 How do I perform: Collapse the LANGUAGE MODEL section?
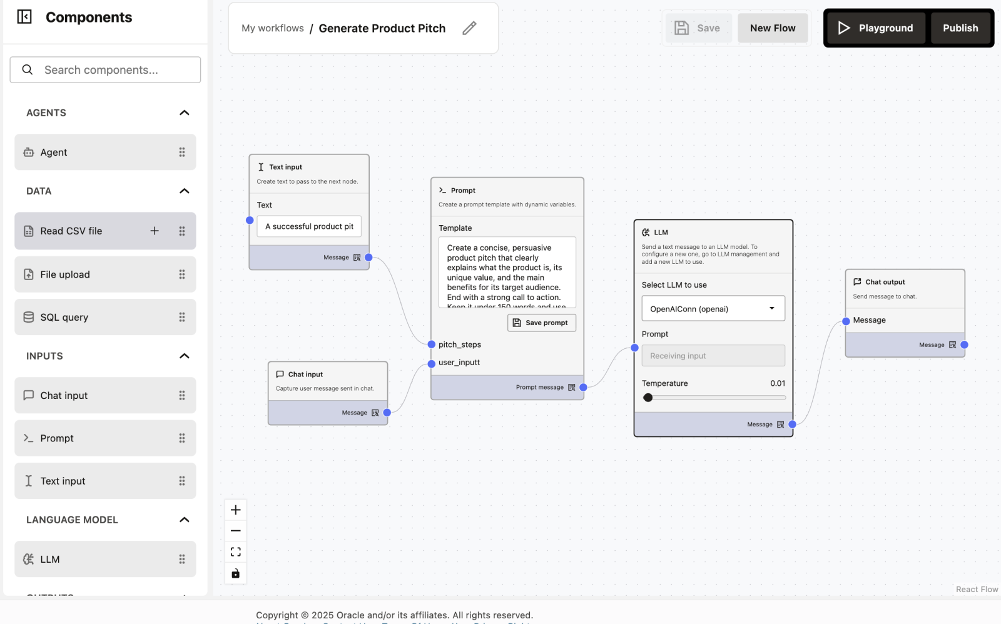pyautogui.click(x=184, y=519)
